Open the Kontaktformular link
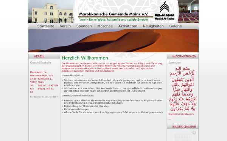Screen dimensions: 227x141 39,97
